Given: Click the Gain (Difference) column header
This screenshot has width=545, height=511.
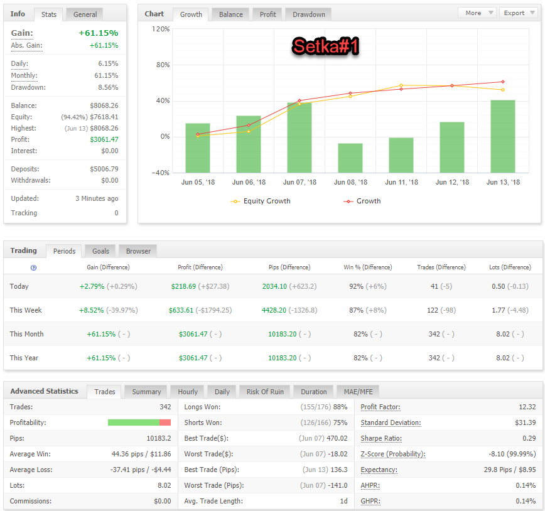Looking at the screenshot, I should point(108,267).
